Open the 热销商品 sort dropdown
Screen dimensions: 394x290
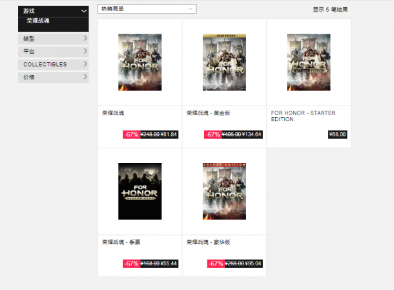[147, 9]
